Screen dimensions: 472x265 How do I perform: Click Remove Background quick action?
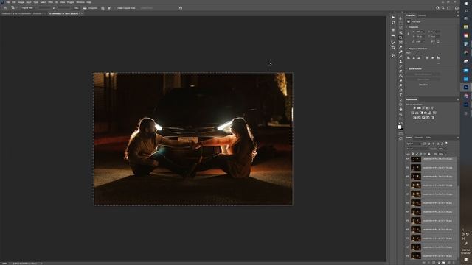coord(423,74)
